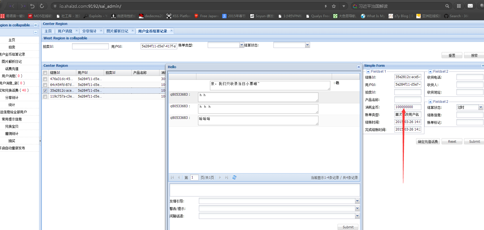Click the 搜索 button
This screenshot has width=484, height=230.
click(474, 55)
